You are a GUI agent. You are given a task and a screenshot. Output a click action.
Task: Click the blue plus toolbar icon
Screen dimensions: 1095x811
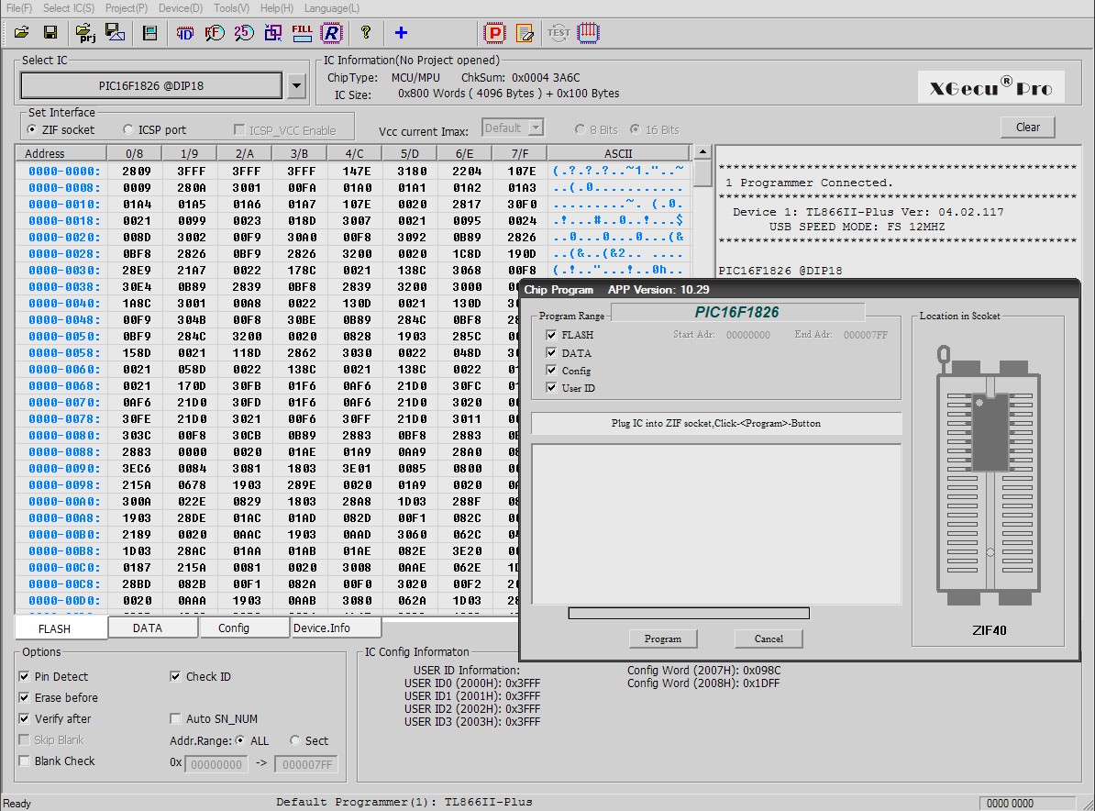click(401, 33)
